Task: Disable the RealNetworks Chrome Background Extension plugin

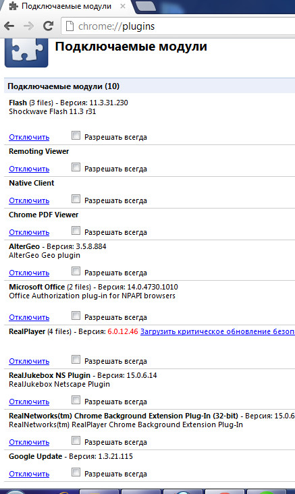Action: (29, 442)
